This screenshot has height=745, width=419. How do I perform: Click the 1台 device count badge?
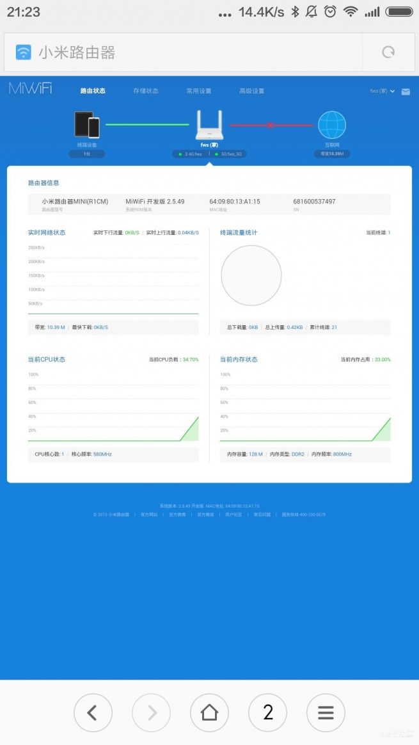click(x=87, y=154)
